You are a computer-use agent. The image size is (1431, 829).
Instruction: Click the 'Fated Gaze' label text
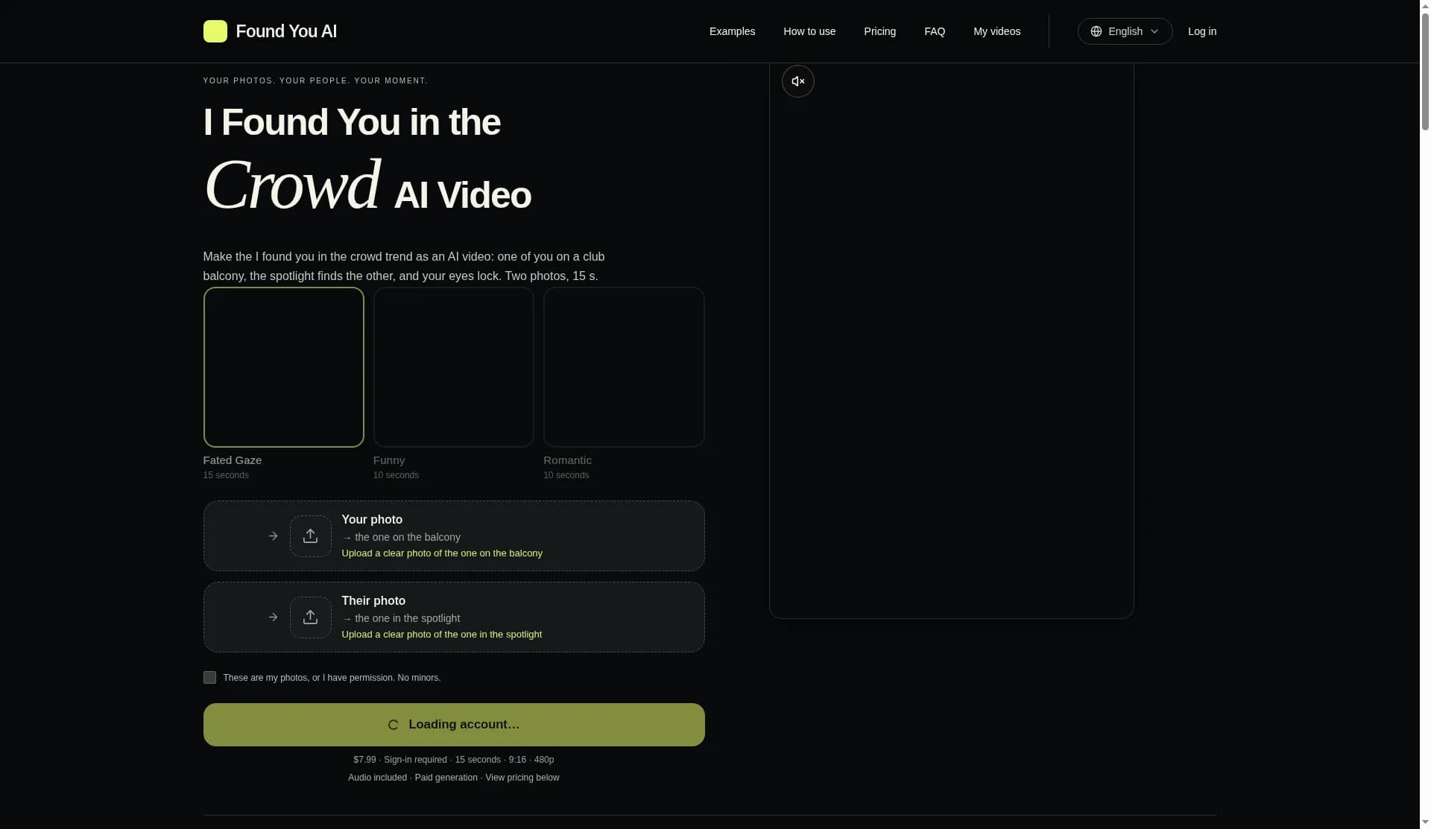(x=232, y=460)
